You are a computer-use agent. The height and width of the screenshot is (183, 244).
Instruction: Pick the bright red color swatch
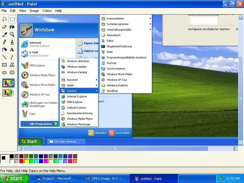pyautogui.click(x=21, y=161)
